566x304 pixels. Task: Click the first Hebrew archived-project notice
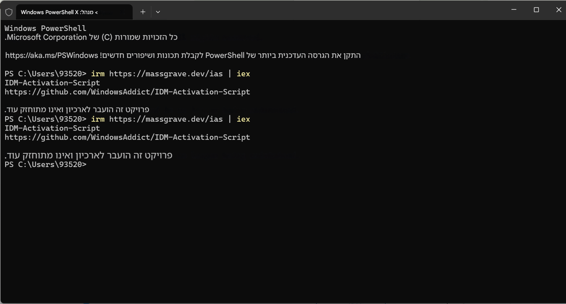point(77,109)
